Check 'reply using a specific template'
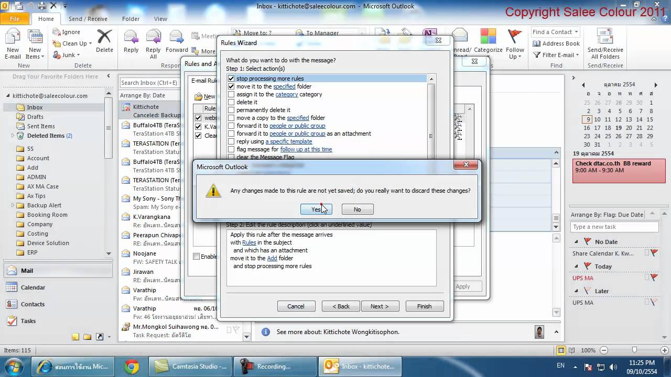Screen dimensions: 671x377 pyautogui.click(x=231, y=141)
